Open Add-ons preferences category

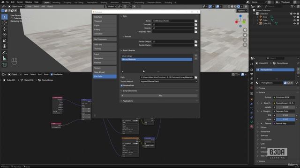coord(105,45)
